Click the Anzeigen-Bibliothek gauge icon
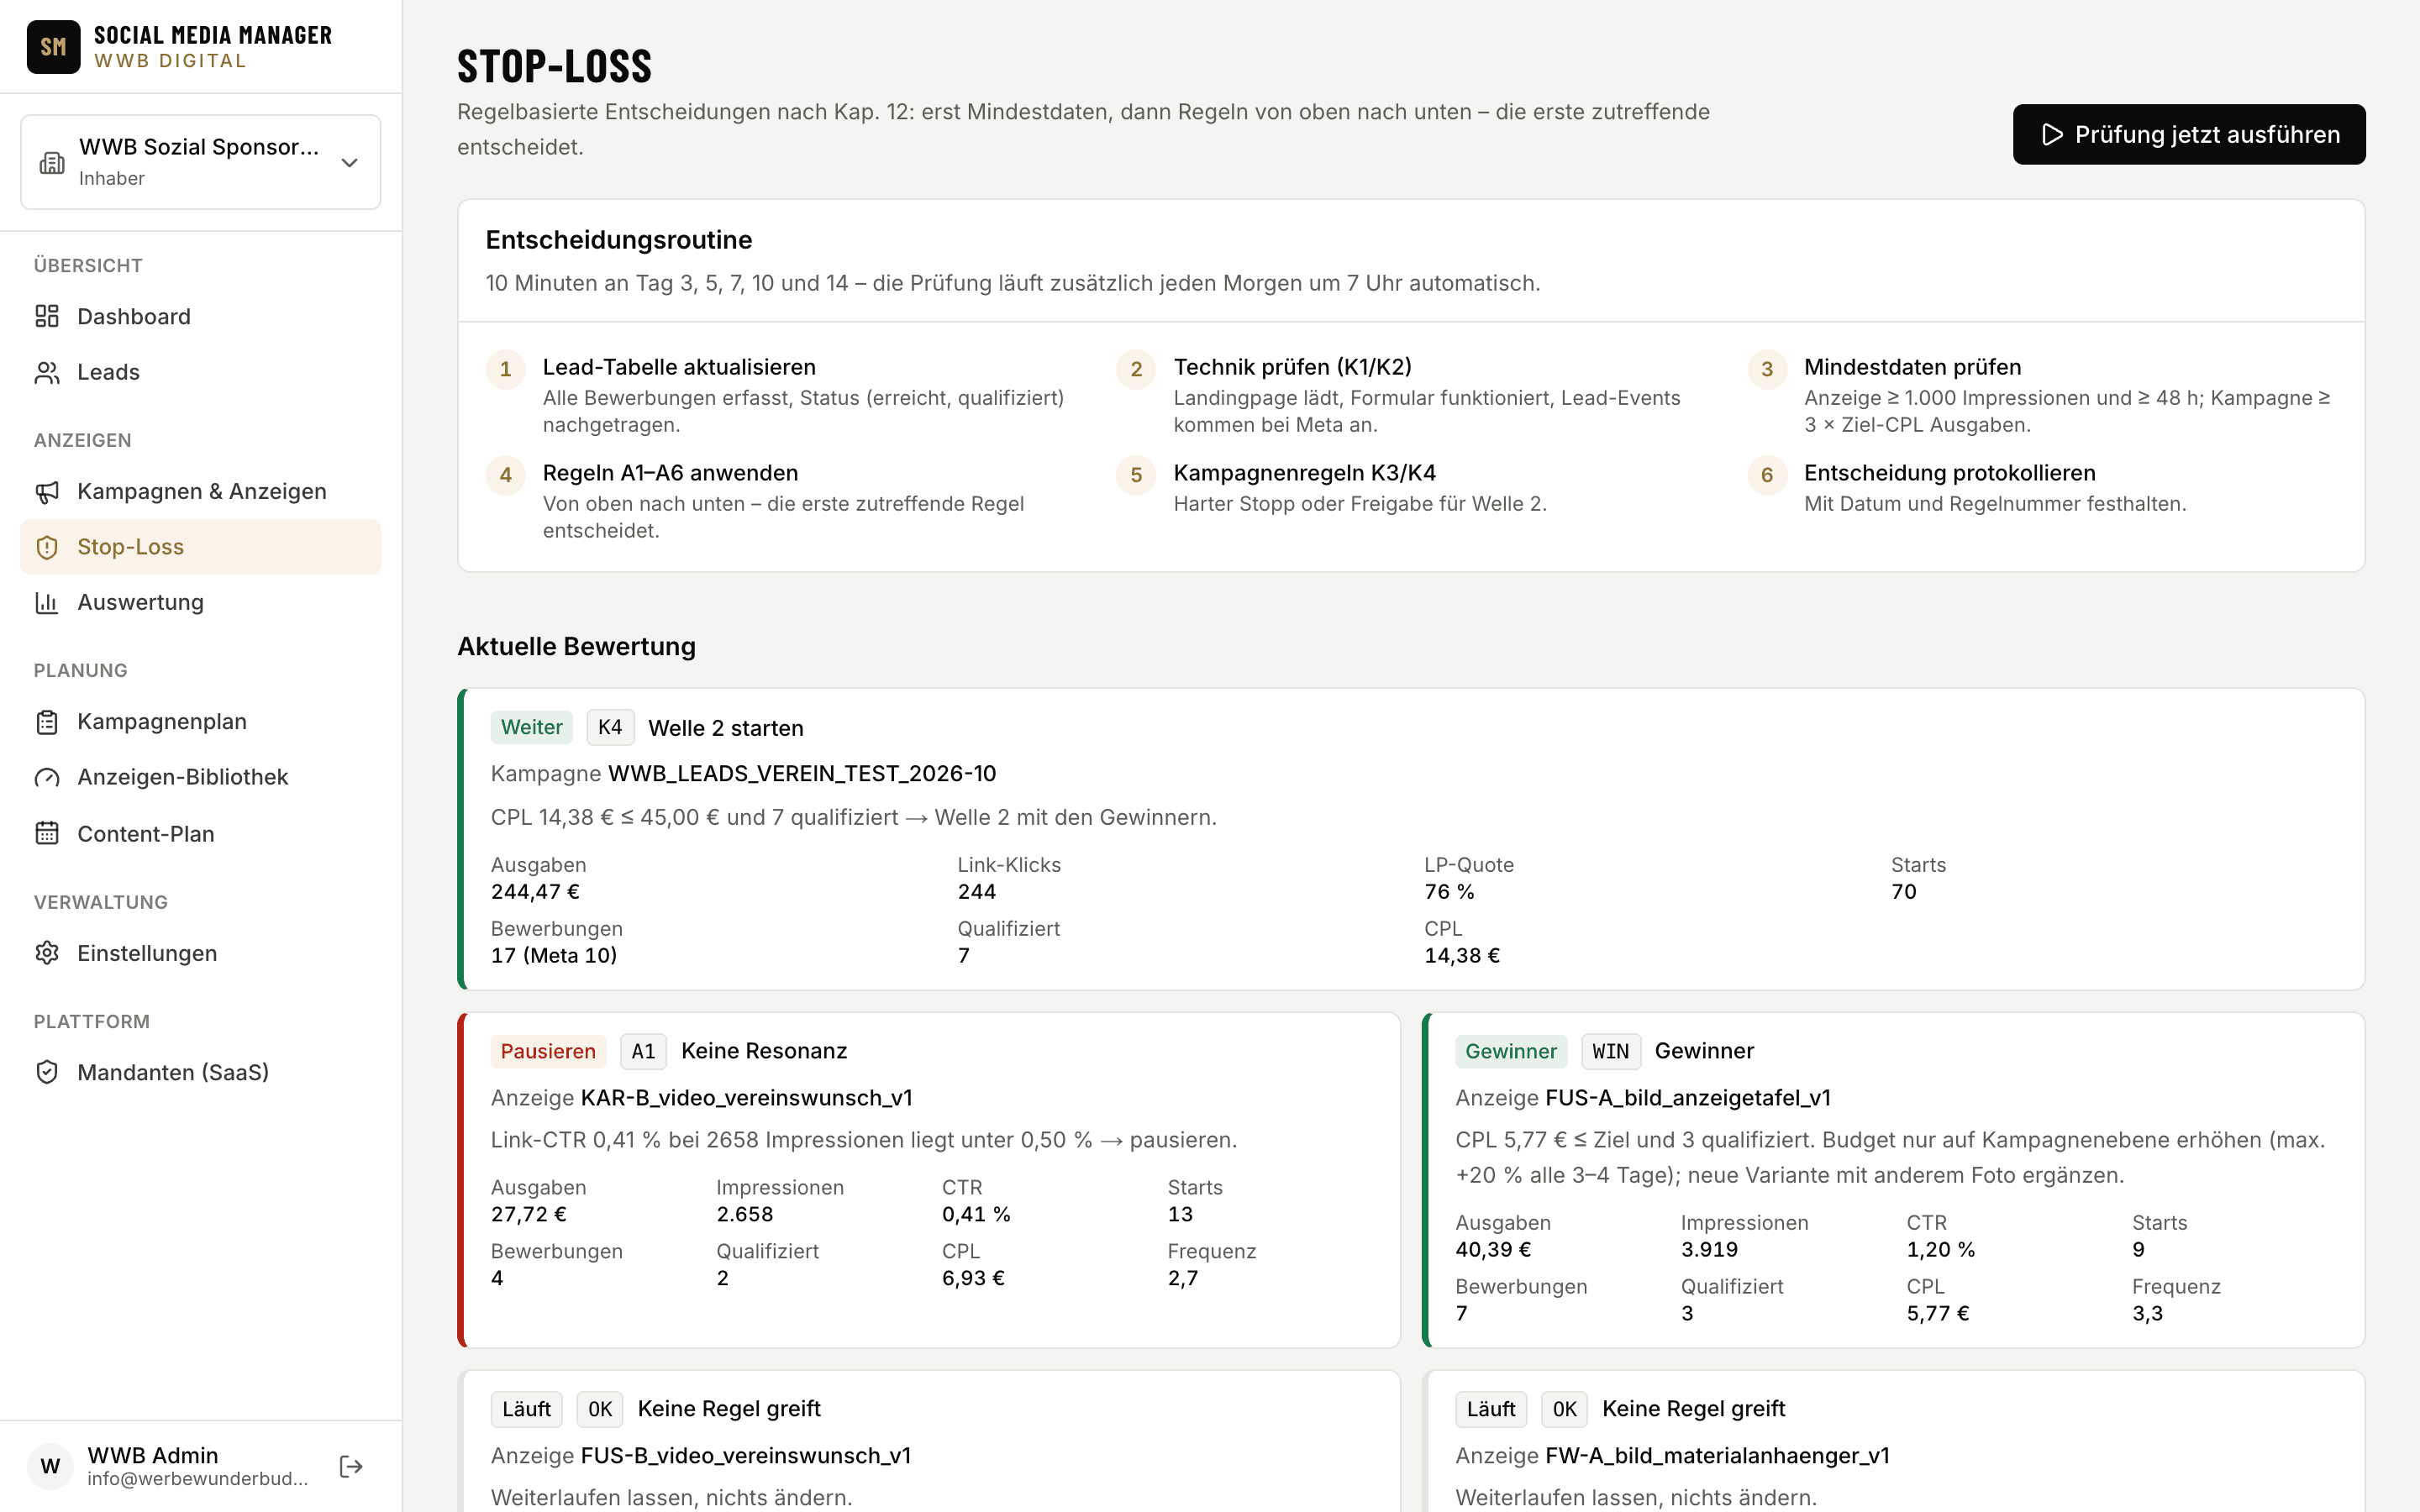Image resolution: width=2420 pixels, height=1512 pixels. point(47,777)
